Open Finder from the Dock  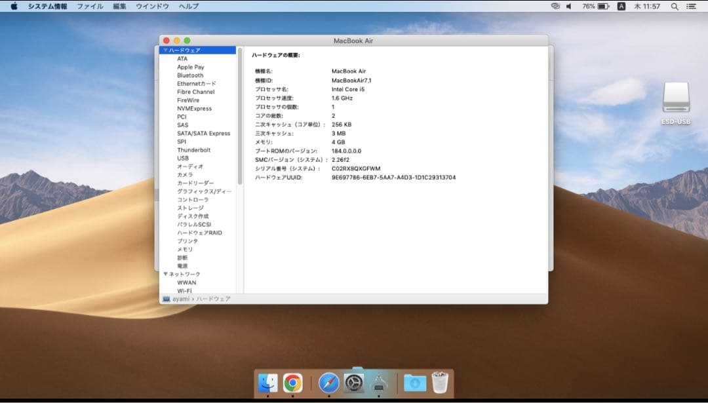267,383
